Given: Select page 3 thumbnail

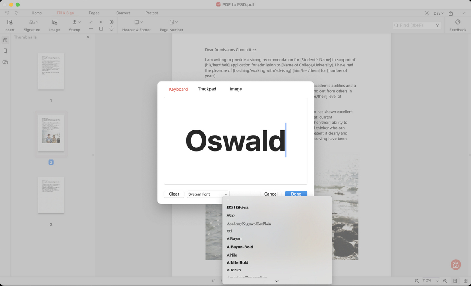Looking at the screenshot, I should click(x=51, y=195).
